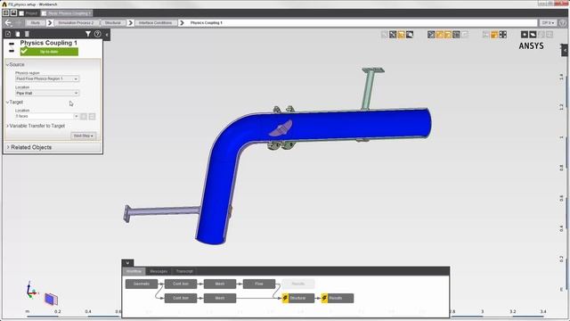Click the dark shape icon ending first toolbar group
This screenshot has width=570, height=321.
click(x=410, y=35)
